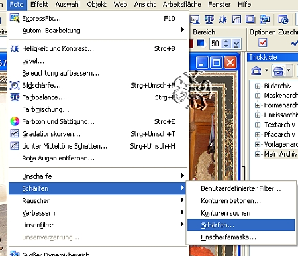Open the arrow beside the gallery building icon

(x=267, y=70)
